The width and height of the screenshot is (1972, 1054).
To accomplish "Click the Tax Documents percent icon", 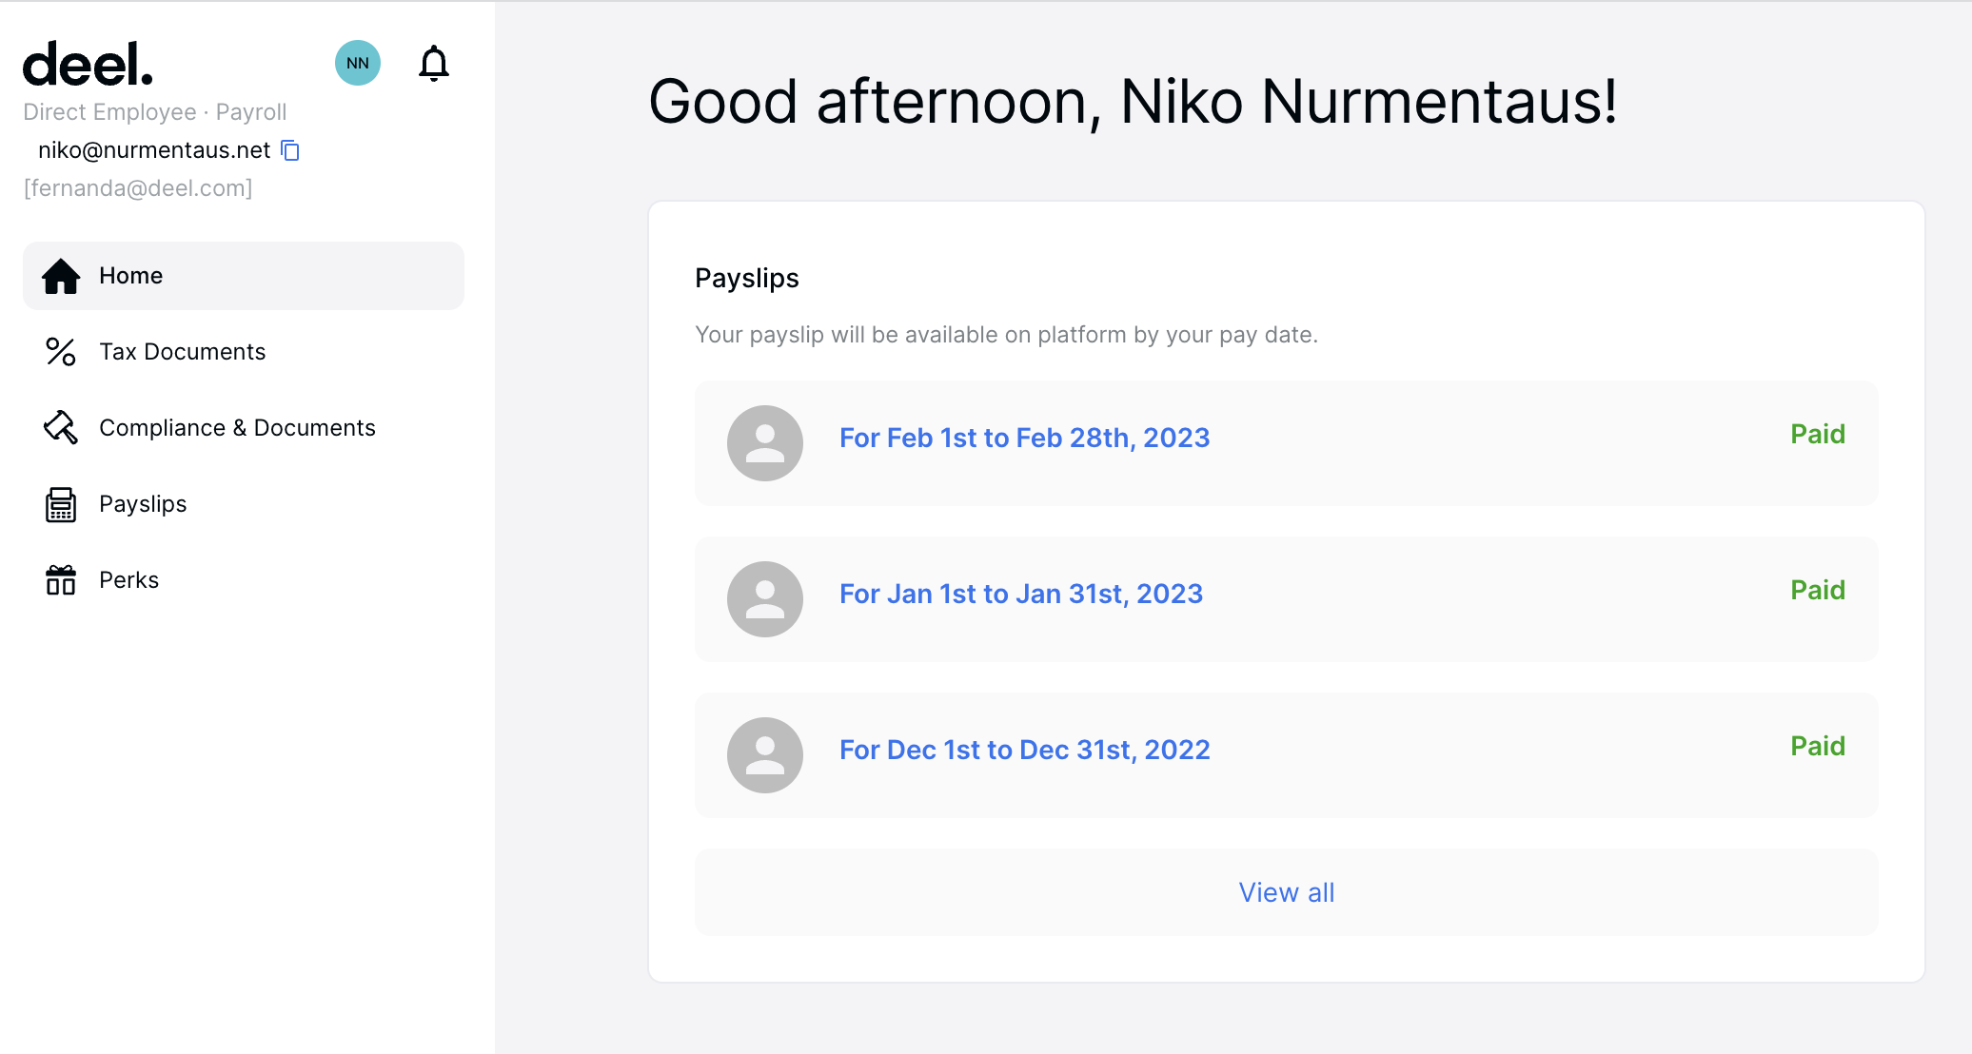I will click(x=61, y=352).
